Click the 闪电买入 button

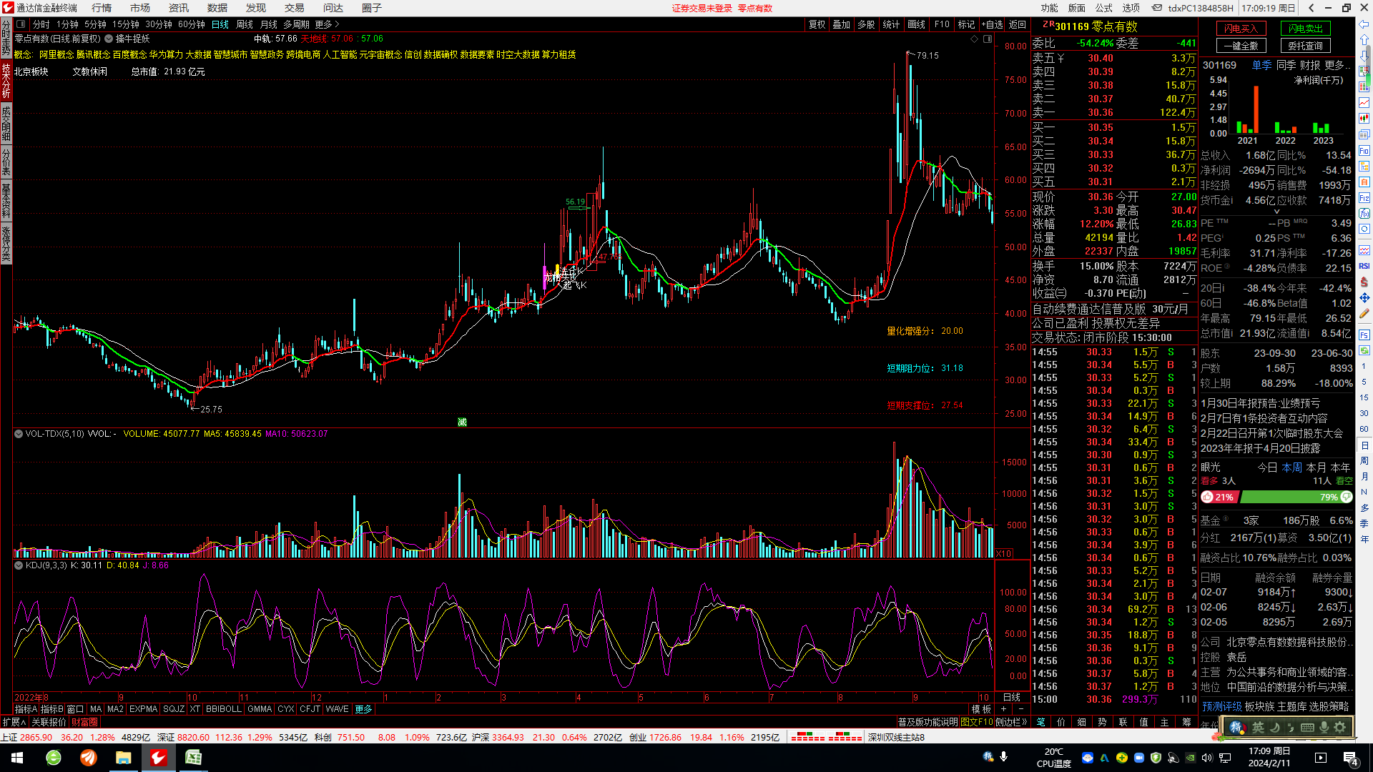1241,29
